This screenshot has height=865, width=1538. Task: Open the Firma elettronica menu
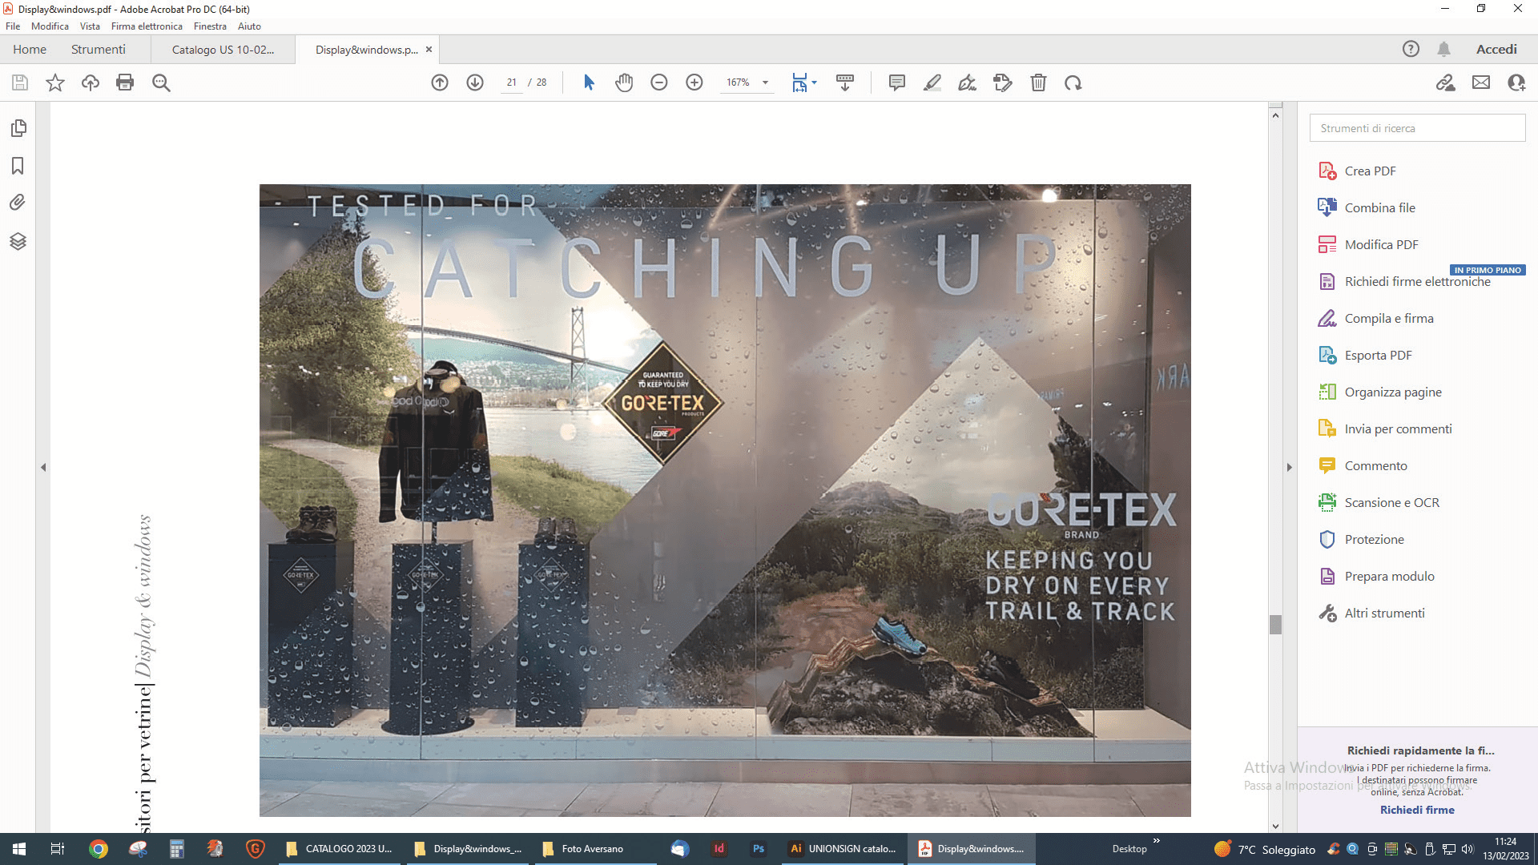(x=147, y=26)
